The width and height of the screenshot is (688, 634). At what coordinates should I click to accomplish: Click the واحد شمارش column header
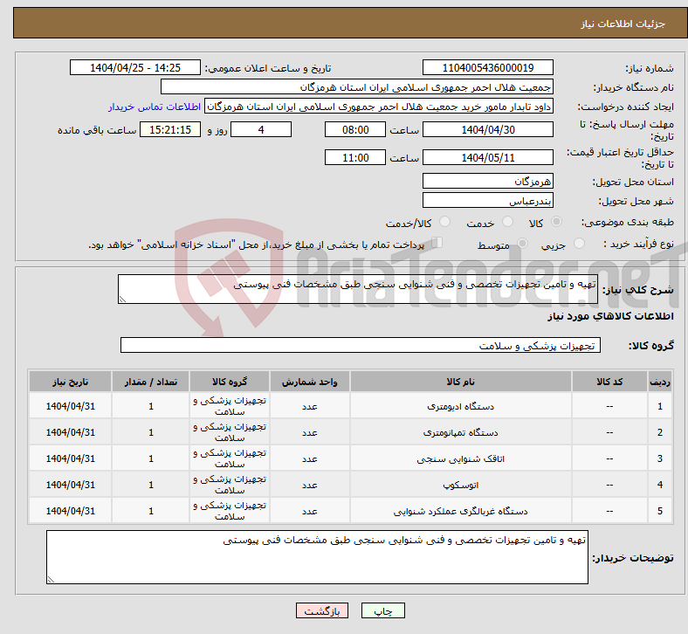[x=310, y=382]
